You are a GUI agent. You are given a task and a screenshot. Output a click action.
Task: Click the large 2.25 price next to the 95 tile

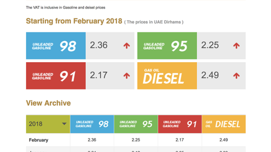click(210, 45)
